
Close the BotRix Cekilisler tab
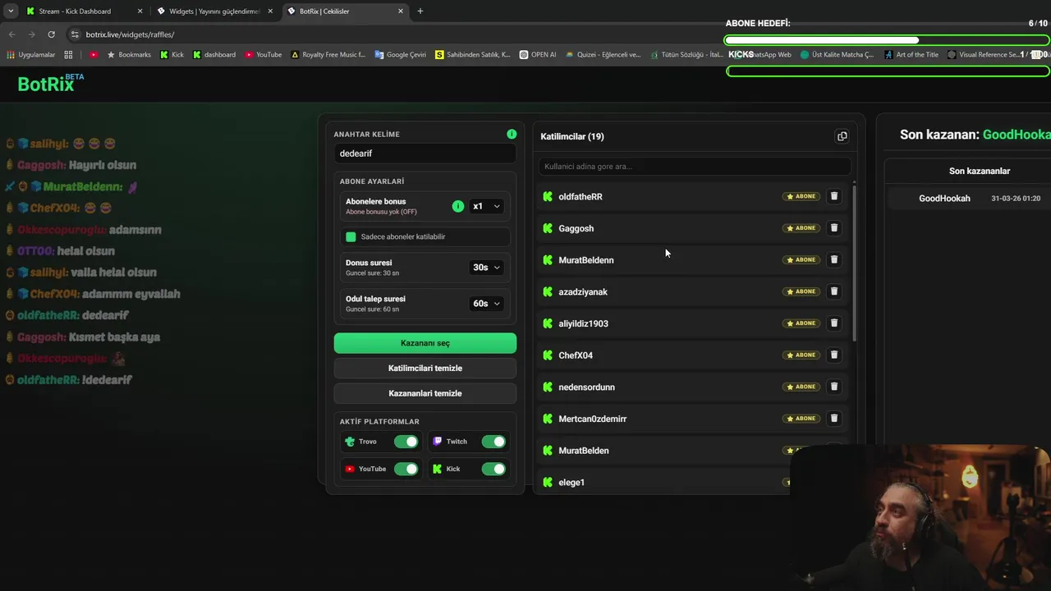401,11
